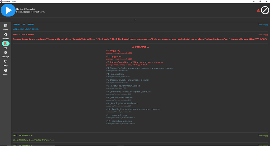This screenshot has width=270, height=146.
Task: Select the #2 IntifaceCentralApp.buildApp stack frame
Action: click(x=134, y=62)
